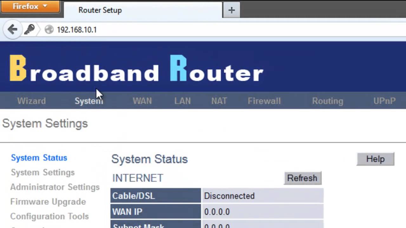Select System Status in the sidebar
This screenshot has width=406, height=228.
(39, 158)
